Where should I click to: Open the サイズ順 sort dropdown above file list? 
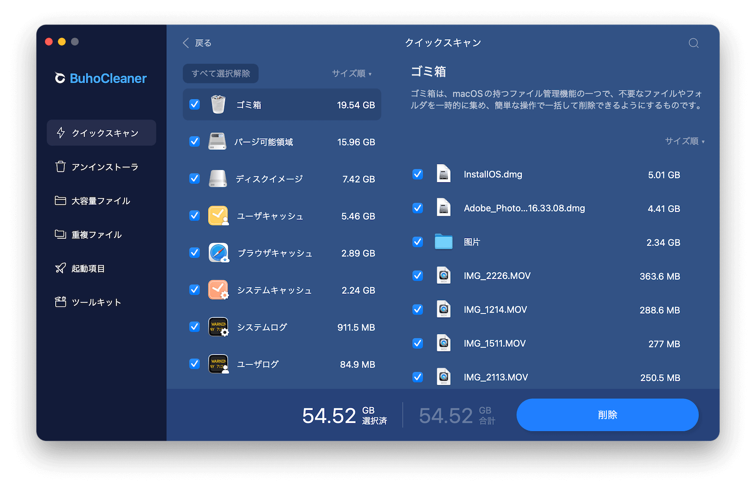point(685,141)
